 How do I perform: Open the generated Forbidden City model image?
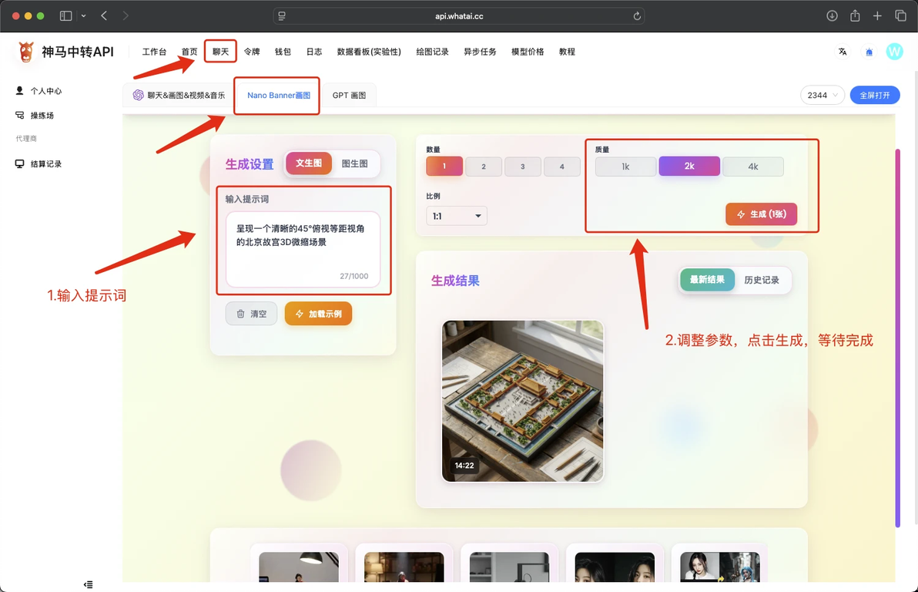point(523,401)
